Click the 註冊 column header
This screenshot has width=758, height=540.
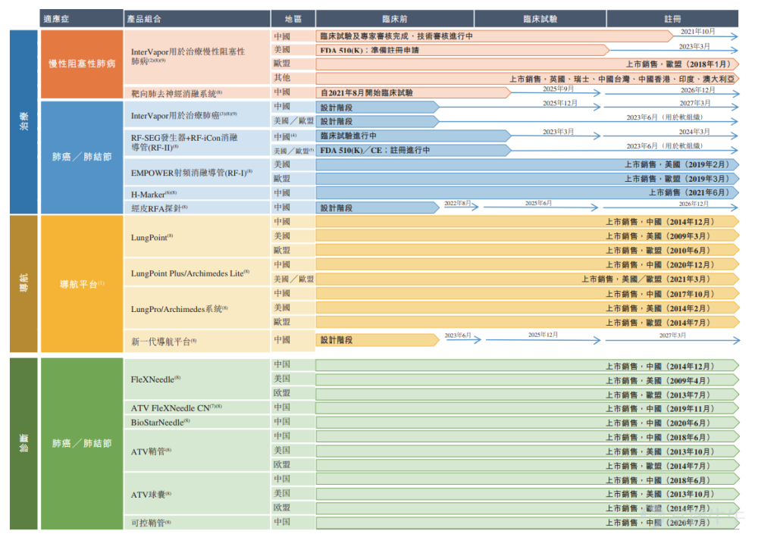tap(672, 19)
